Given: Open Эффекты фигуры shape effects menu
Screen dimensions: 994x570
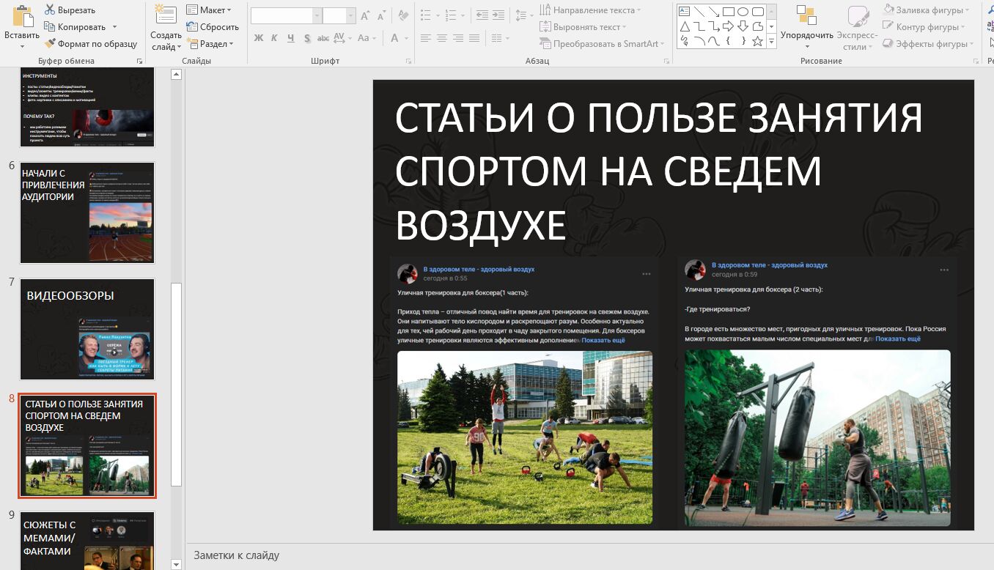Looking at the screenshot, I should click(929, 44).
